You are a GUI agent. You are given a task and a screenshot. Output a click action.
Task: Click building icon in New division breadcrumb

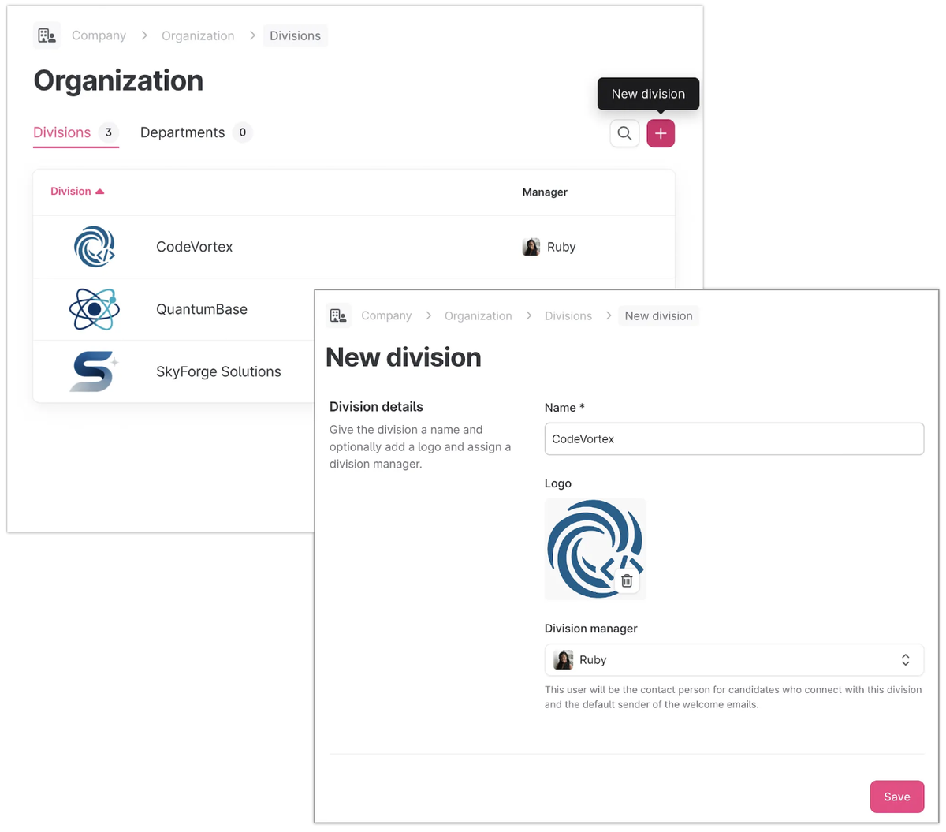click(338, 315)
